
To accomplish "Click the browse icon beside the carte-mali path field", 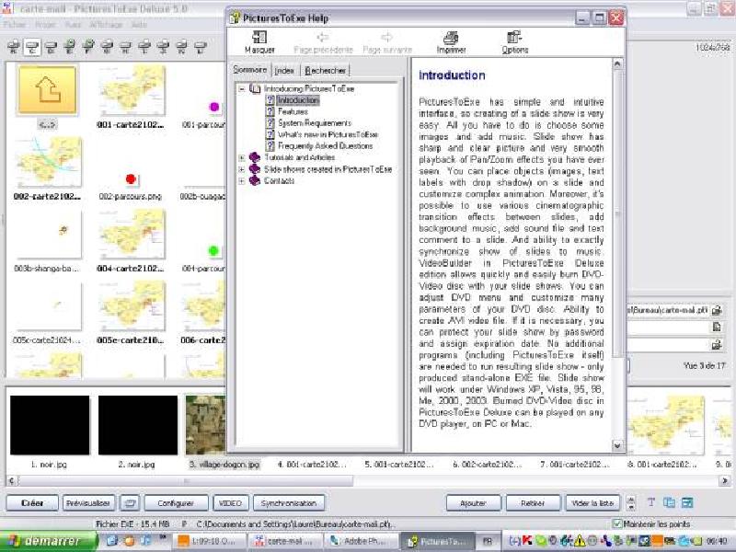I will pyautogui.click(x=717, y=310).
